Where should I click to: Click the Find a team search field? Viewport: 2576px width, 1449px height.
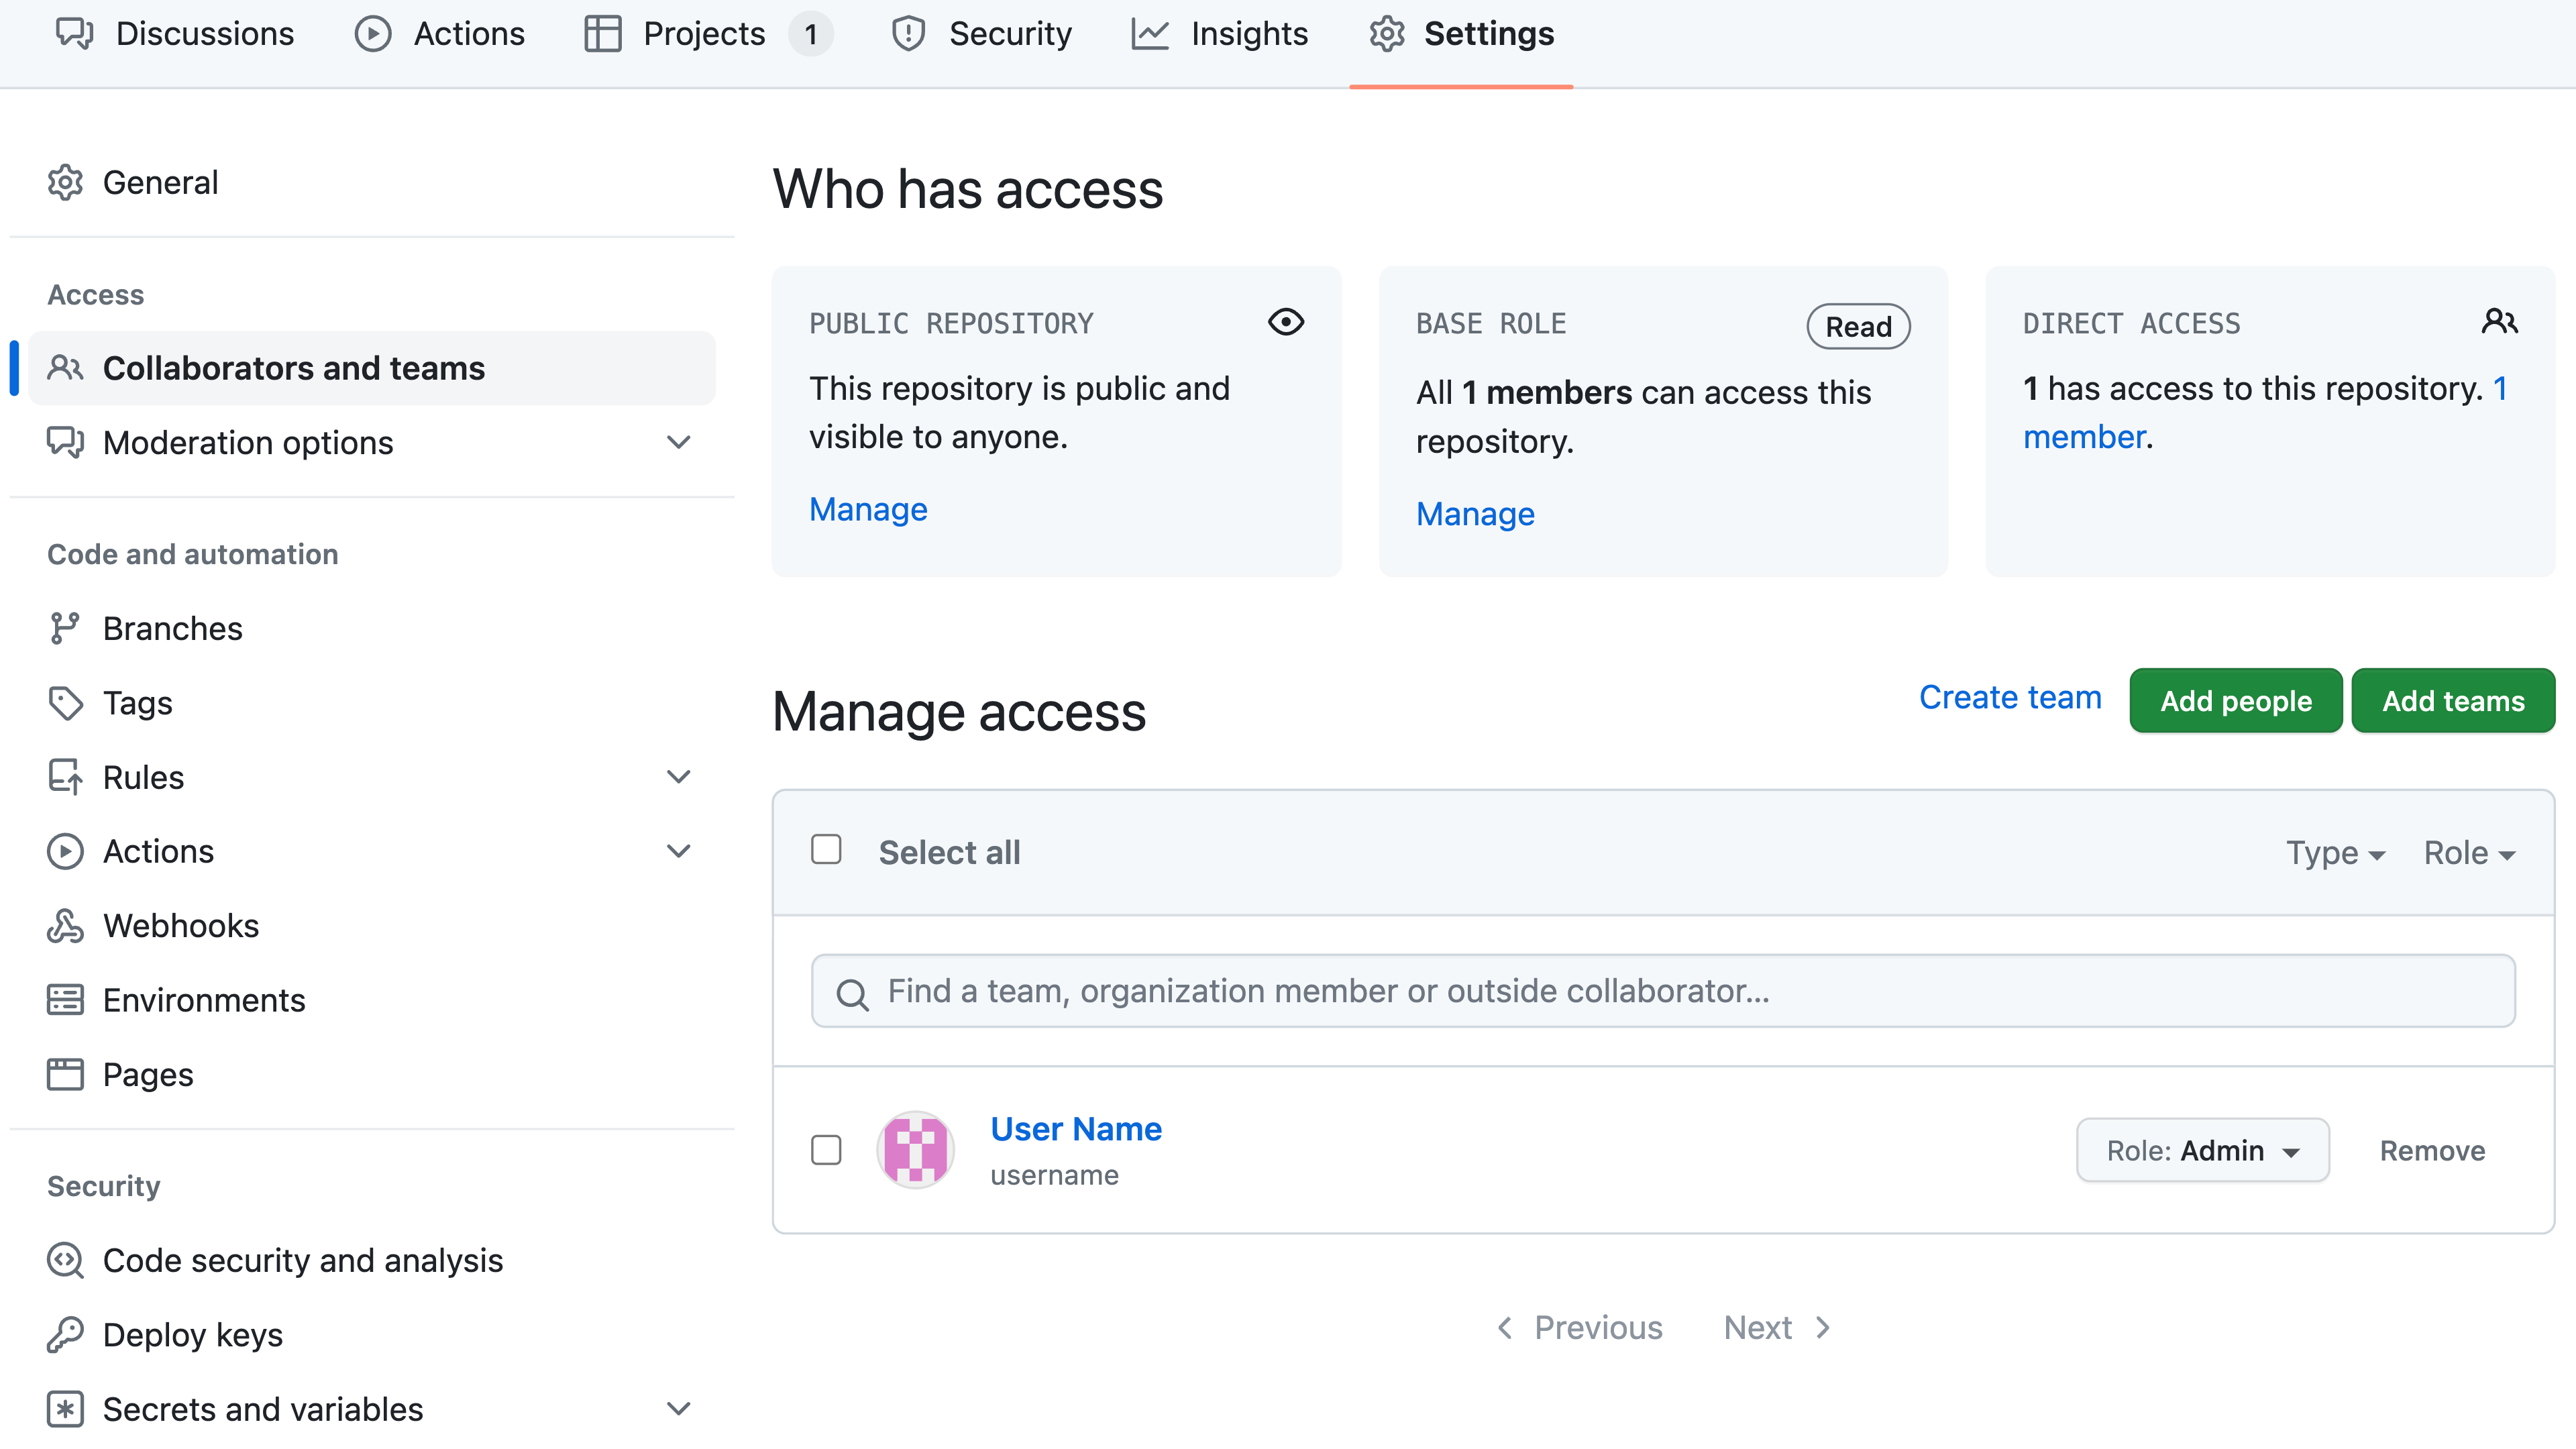pos(1663,991)
